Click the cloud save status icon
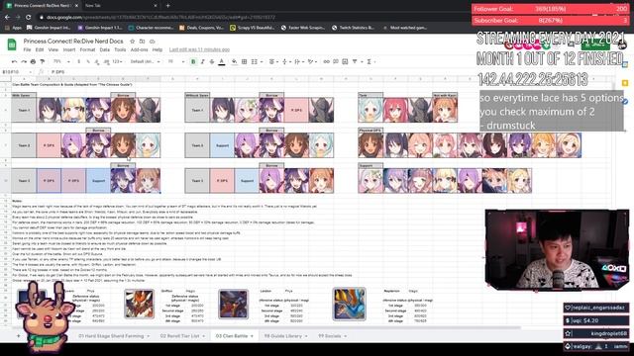 tap(152, 42)
